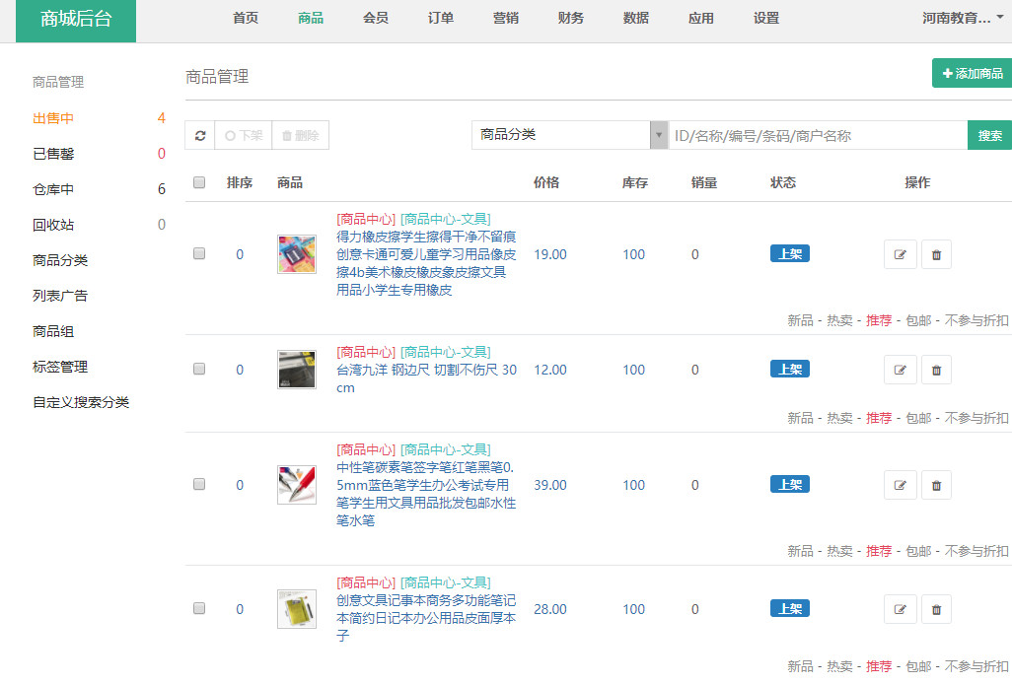Click the 28.00 price value
This screenshot has width=1012, height=684.
tap(549, 609)
